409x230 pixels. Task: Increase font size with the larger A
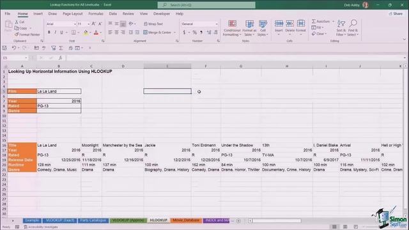click(94, 24)
